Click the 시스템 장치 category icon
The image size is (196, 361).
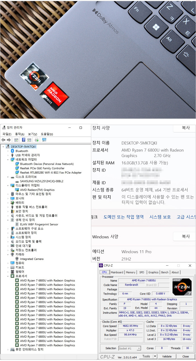(12, 237)
